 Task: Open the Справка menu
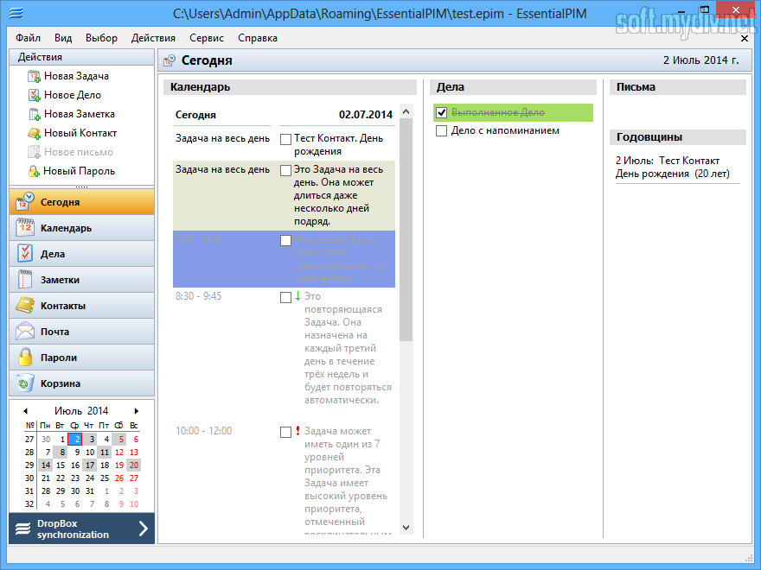coord(258,38)
